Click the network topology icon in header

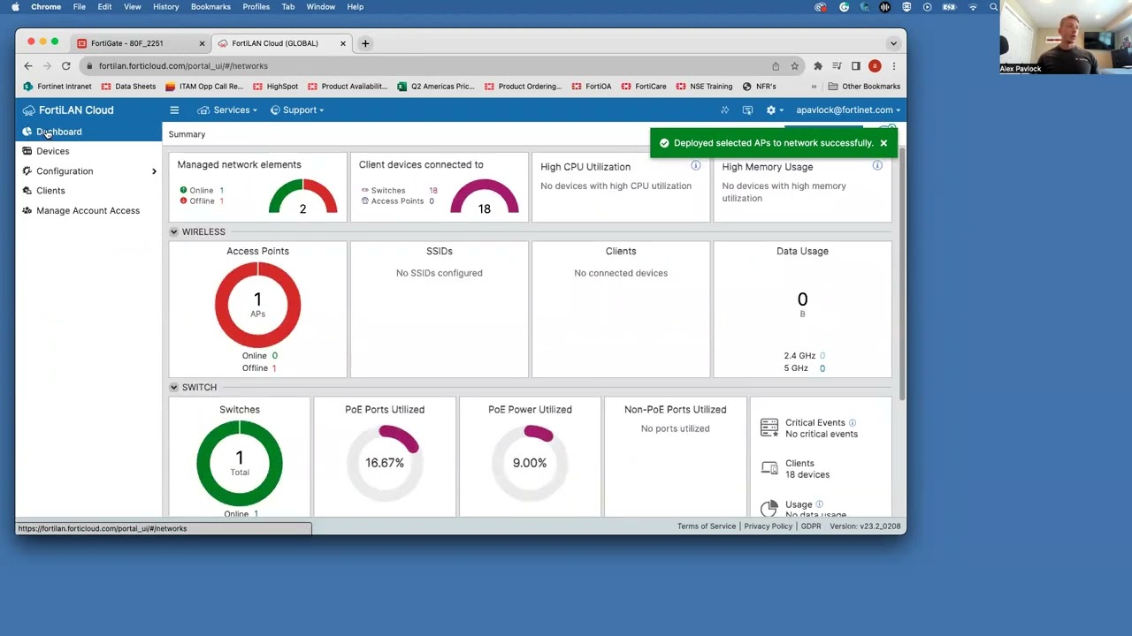[x=724, y=110]
